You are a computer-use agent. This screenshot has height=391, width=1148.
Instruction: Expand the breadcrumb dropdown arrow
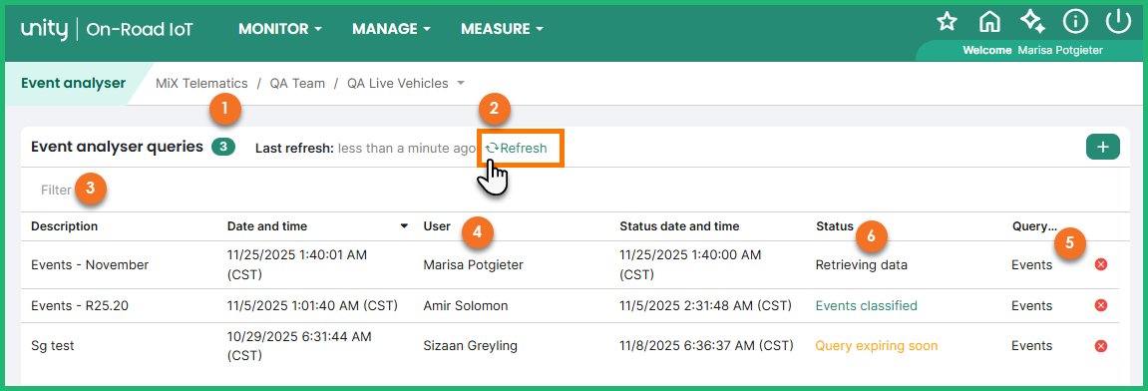pyautogui.click(x=461, y=84)
